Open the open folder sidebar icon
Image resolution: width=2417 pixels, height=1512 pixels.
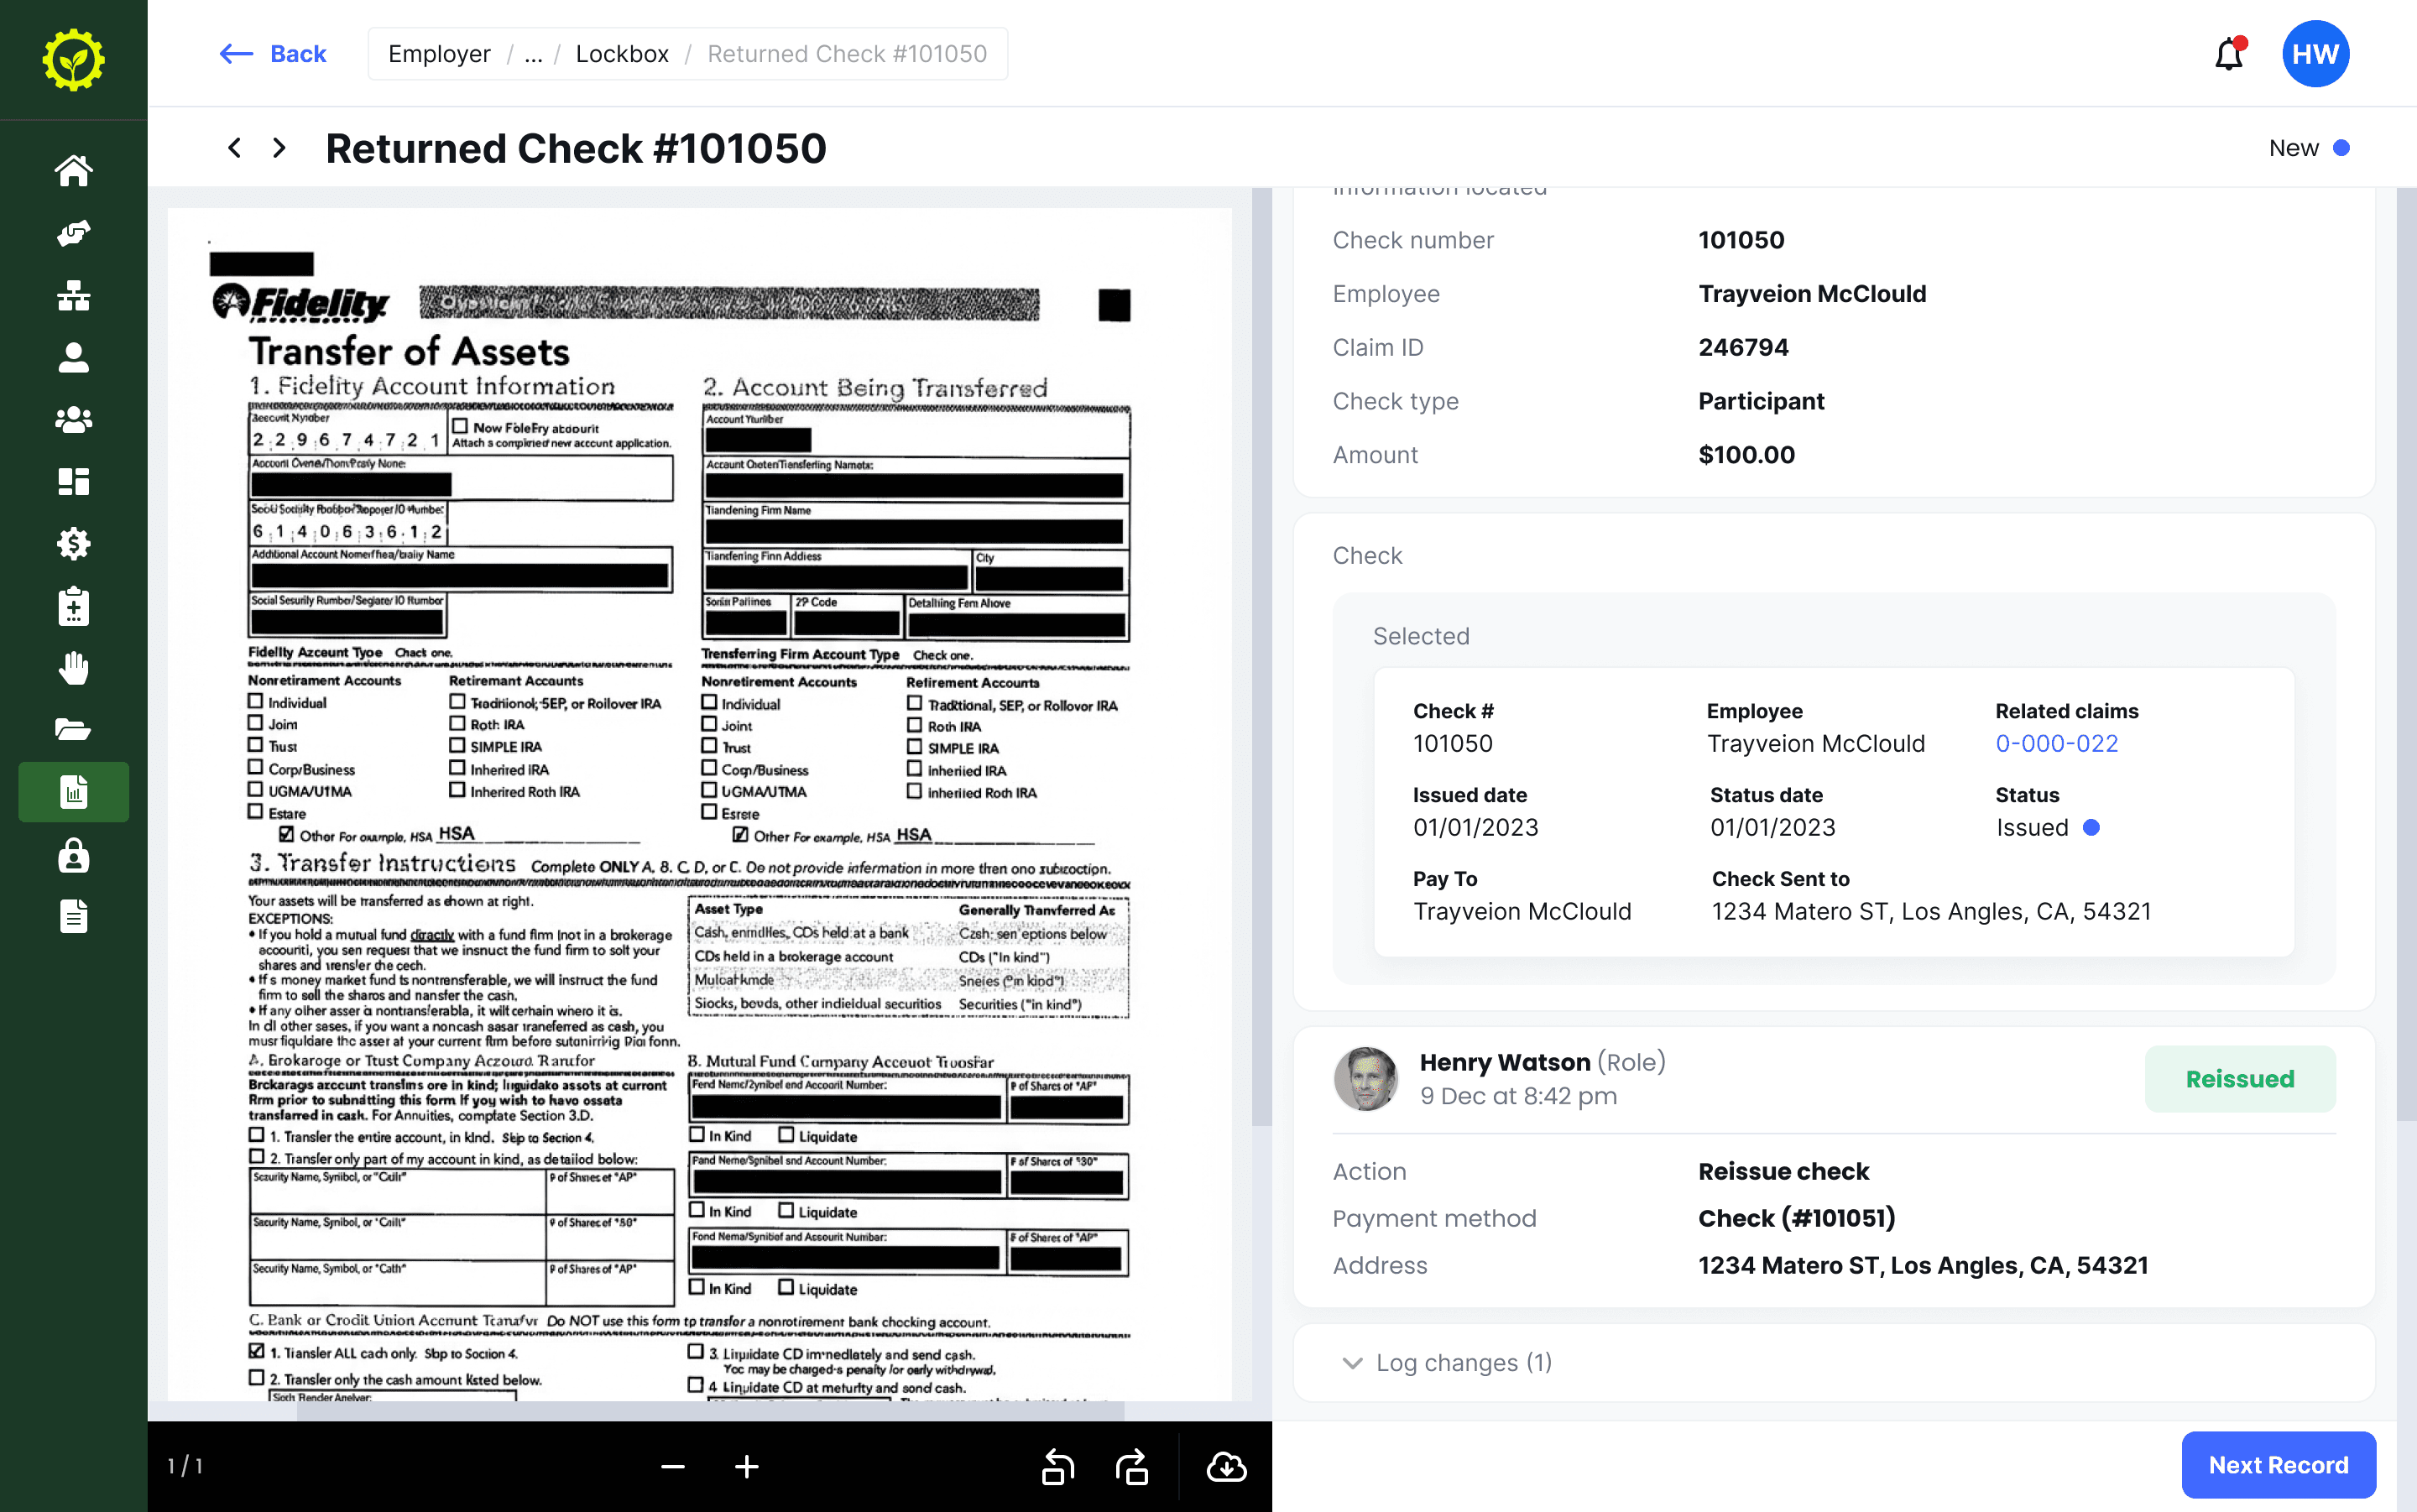pyautogui.click(x=73, y=730)
